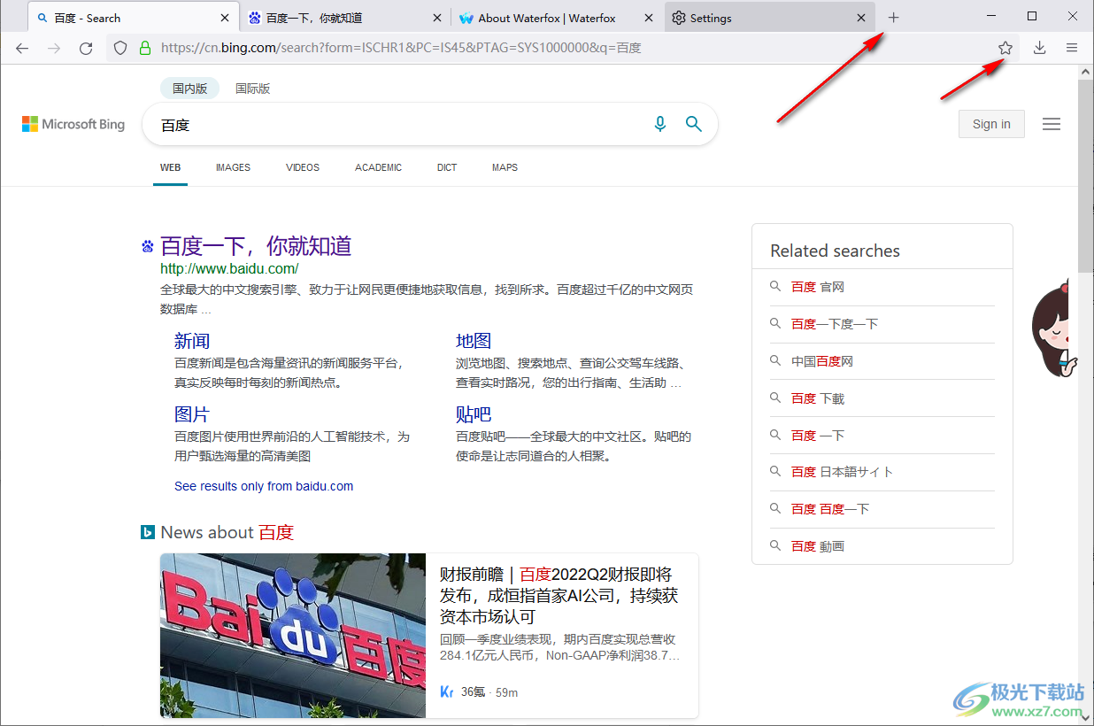The image size is (1094, 726).
Task: Open the MAPS search category
Action: [505, 167]
